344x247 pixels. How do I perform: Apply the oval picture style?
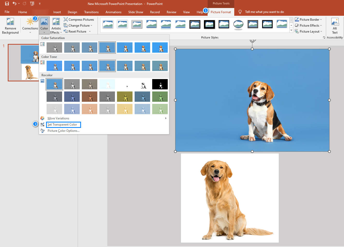pyautogui.click(x=238, y=24)
